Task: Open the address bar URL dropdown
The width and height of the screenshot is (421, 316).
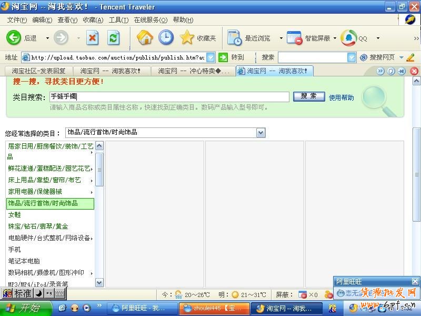Action: coord(210,57)
